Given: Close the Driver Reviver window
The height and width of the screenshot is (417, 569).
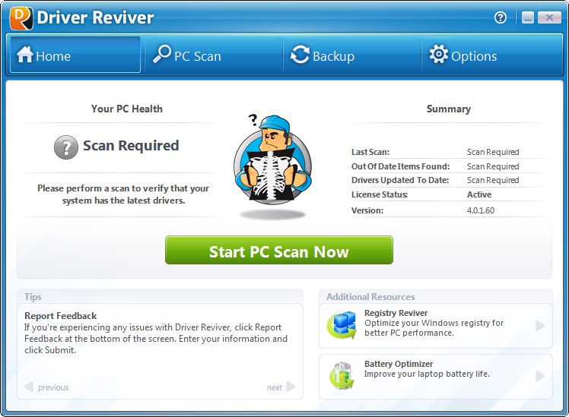Looking at the screenshot, I should click(549, 17).
